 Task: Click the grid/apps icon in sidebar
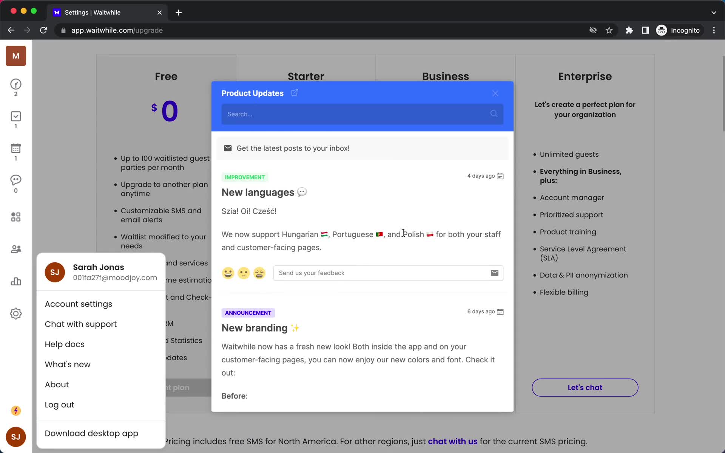point(15,217)
